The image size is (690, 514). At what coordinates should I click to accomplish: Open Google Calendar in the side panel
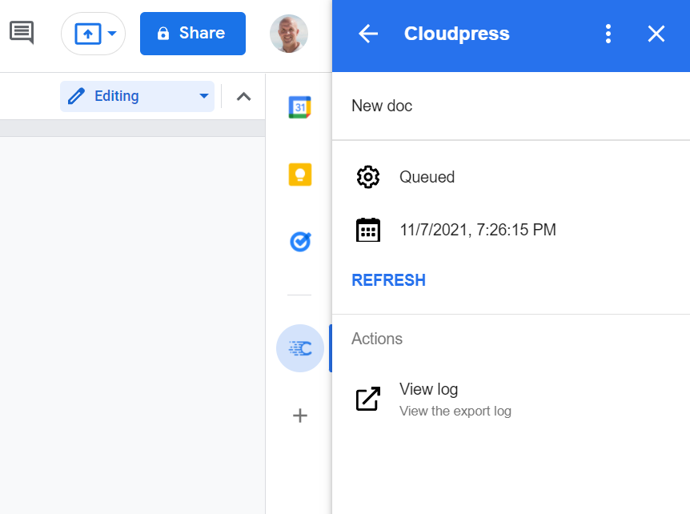(x=300, y=107)
